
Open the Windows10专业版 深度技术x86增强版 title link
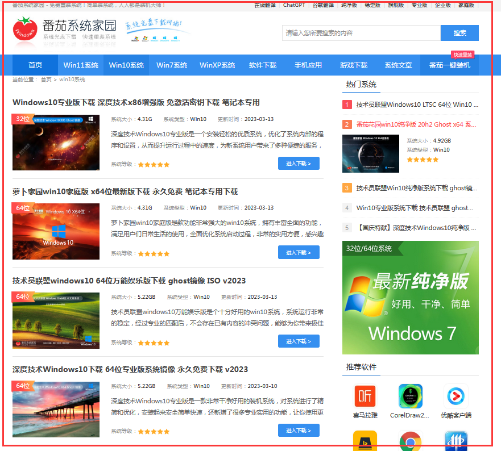click(x=136, y=103)
